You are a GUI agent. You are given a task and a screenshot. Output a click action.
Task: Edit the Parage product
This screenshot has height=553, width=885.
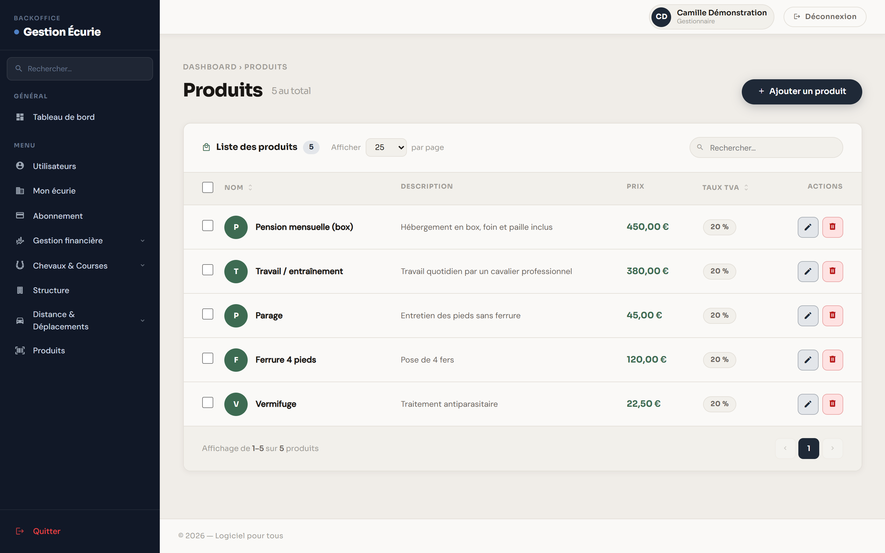(x=808, y=316)
